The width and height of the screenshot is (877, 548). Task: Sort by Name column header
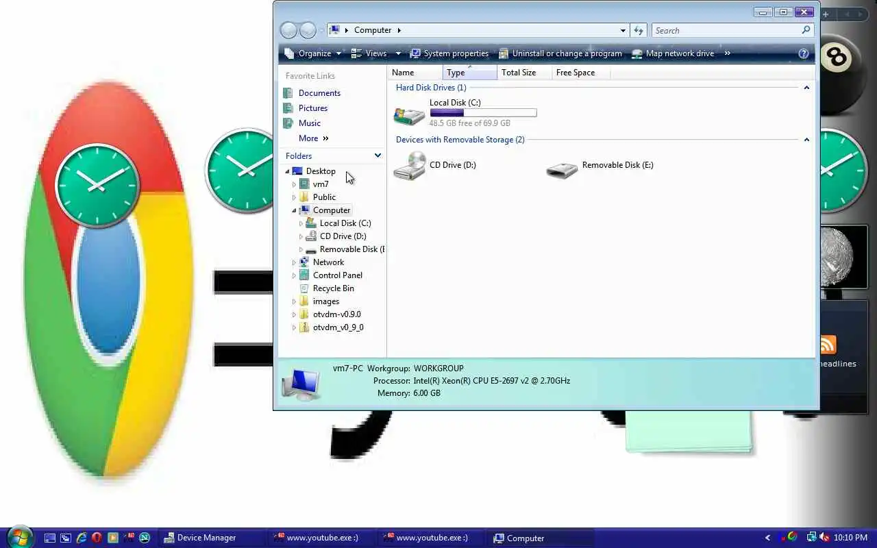click(415, 73)
